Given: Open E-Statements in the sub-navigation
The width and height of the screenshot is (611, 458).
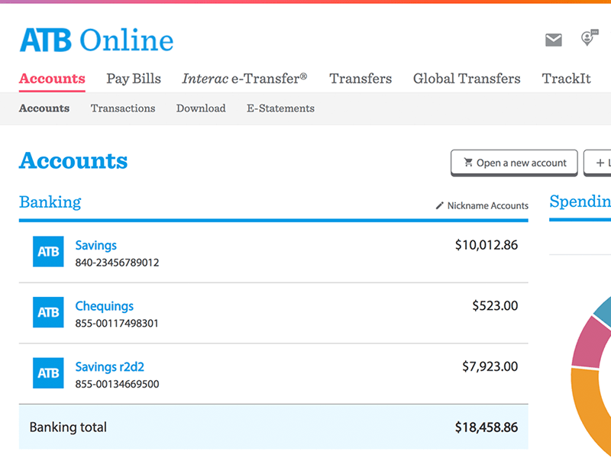Looking at the screenshot, I should 280,108.
